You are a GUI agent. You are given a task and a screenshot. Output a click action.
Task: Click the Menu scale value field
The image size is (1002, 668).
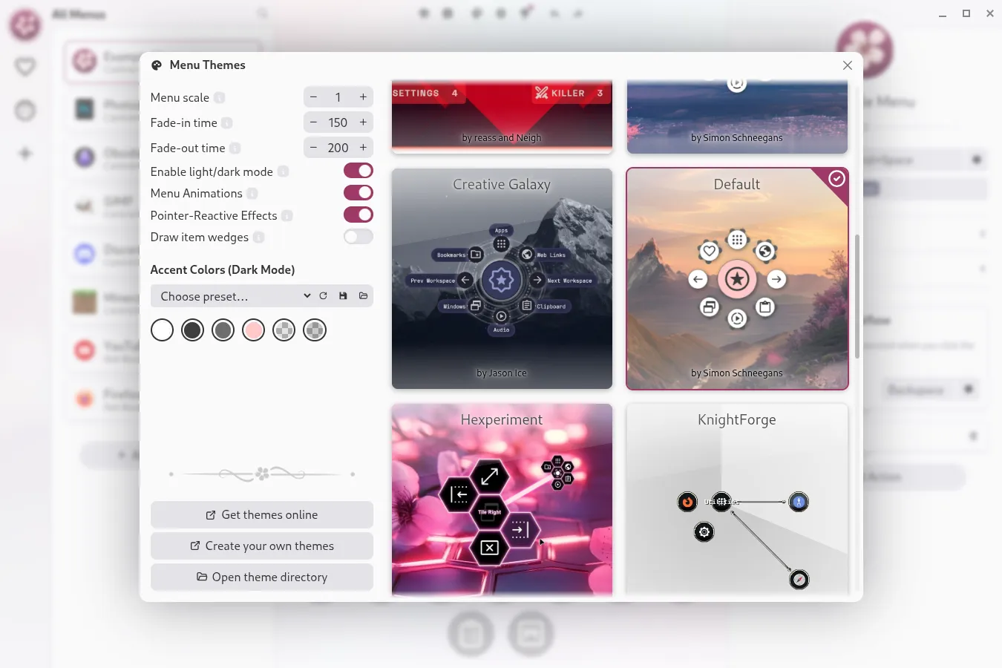click(x=338, y=97)
